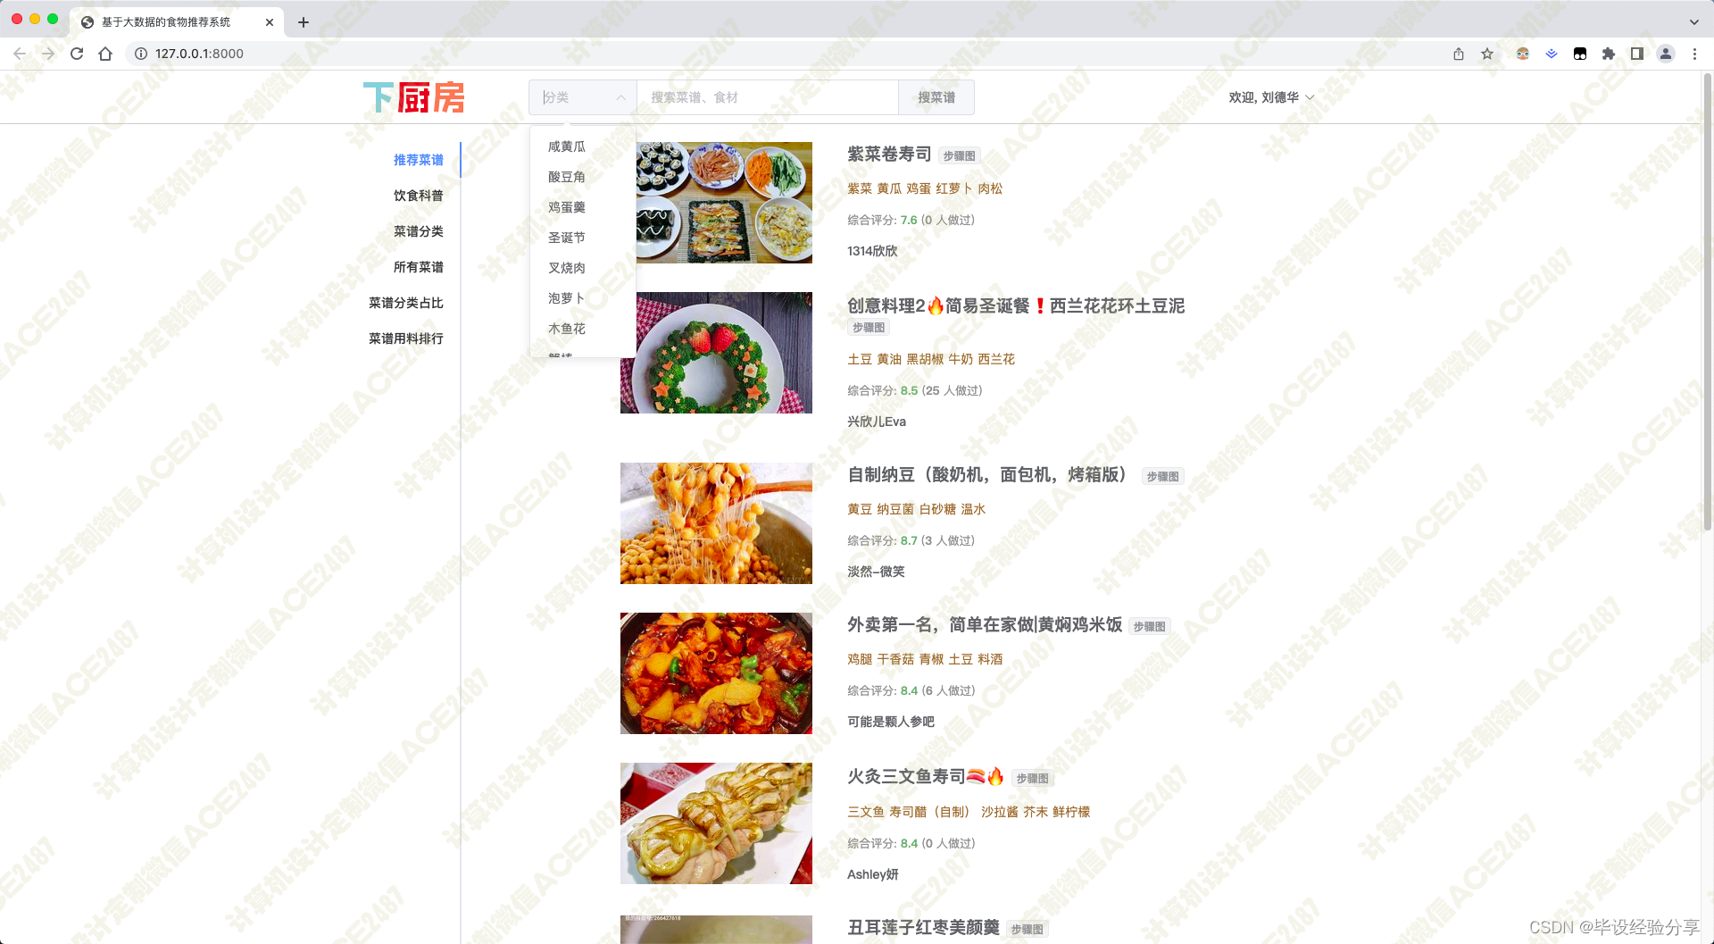The width and height of the screenshot is (1714, 944).
Task: Click the 紫菜 ingredient link
Action: (860, 188)
